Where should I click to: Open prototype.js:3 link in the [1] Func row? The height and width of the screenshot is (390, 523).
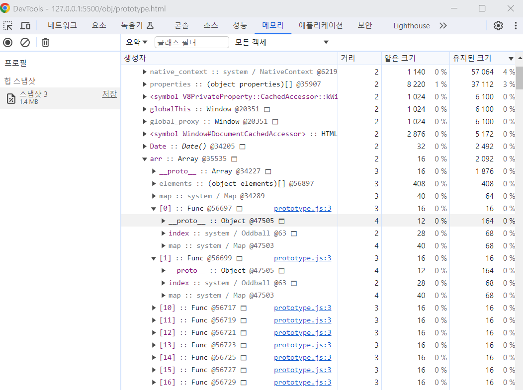point(303,258)
